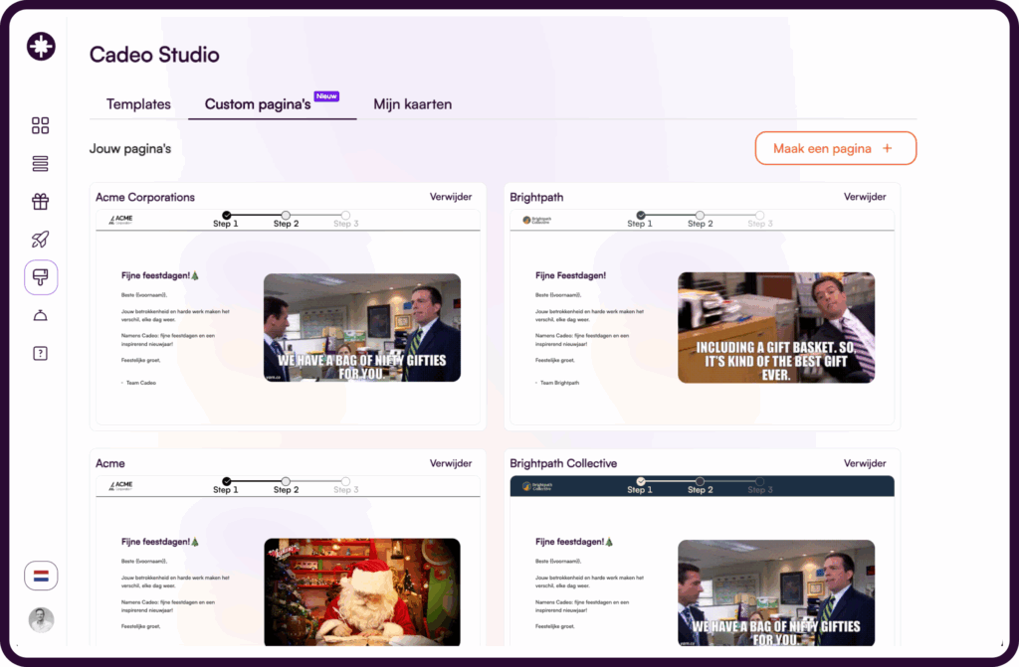This screenshot has height=667, width=1019.
Task: Select the paint roller Studio icon
Action: pos(41,277)
